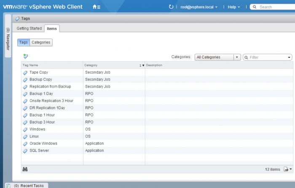Image resolution: width=295 pixels, height=188 pixels.
Task: Click the vSphere Web Client logo
Action: click(43, 7)
